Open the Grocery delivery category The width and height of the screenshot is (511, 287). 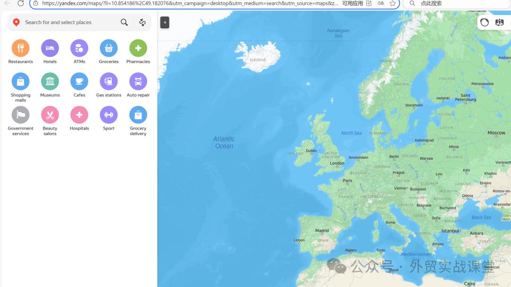click(138, 115)
